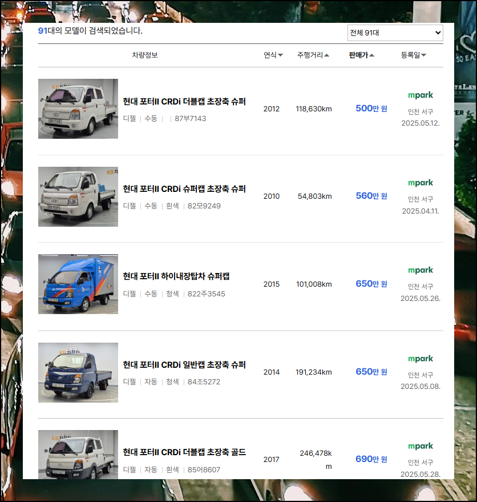Sort listings by 주행거리 column

coord(313,55)
